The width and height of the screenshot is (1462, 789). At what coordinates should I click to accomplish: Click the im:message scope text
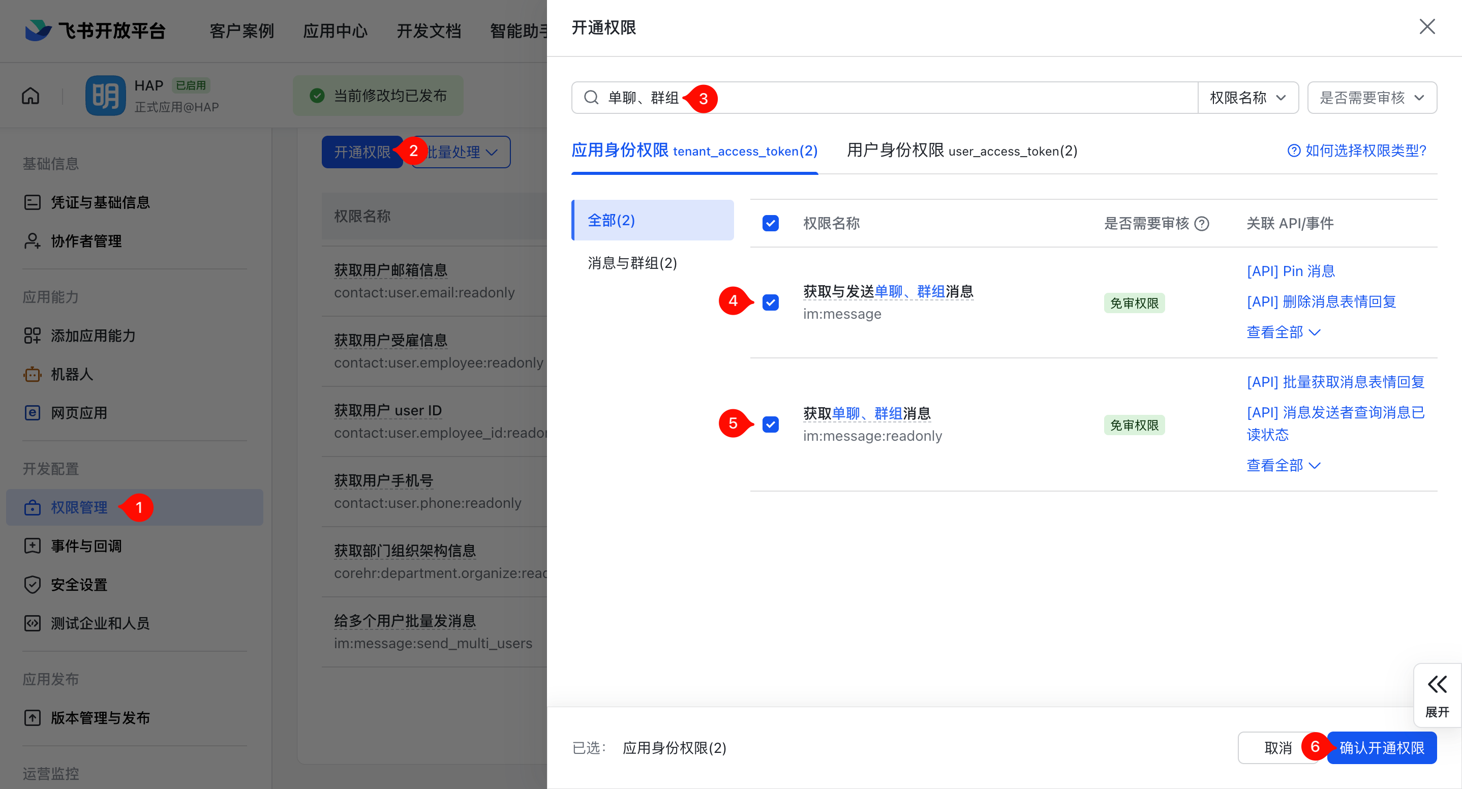[842, 314]
